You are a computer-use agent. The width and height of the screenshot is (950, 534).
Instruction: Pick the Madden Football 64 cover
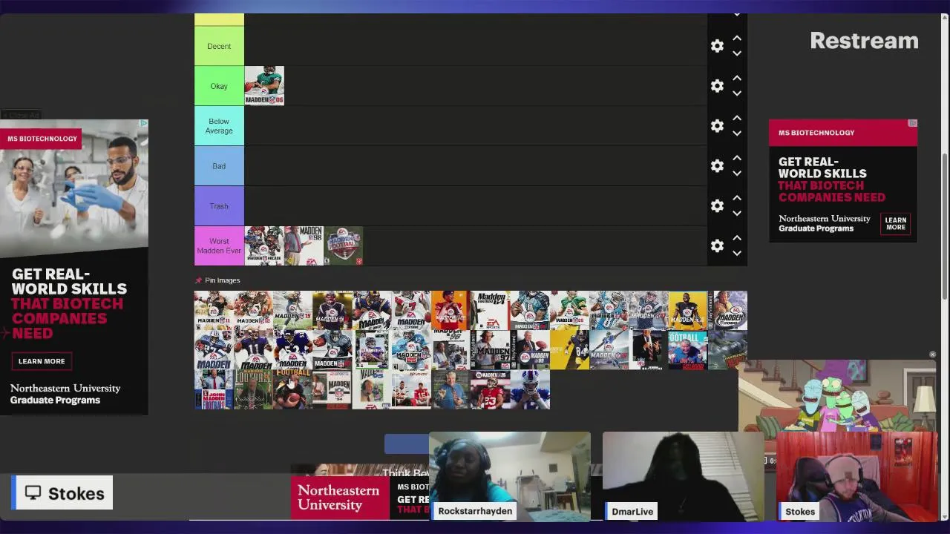(490, 310)
